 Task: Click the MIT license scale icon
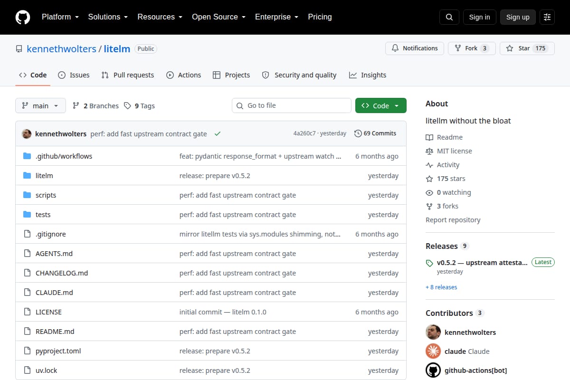(429, 151)
